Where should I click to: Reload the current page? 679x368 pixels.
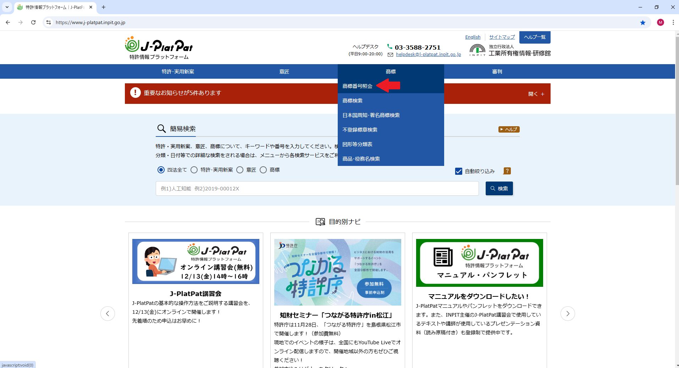click(x=33, y=22)
